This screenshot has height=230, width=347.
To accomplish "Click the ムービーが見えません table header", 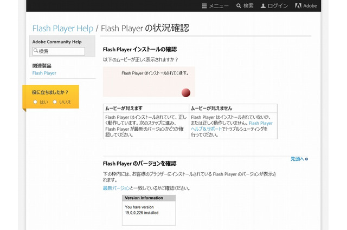I will 233,108.
